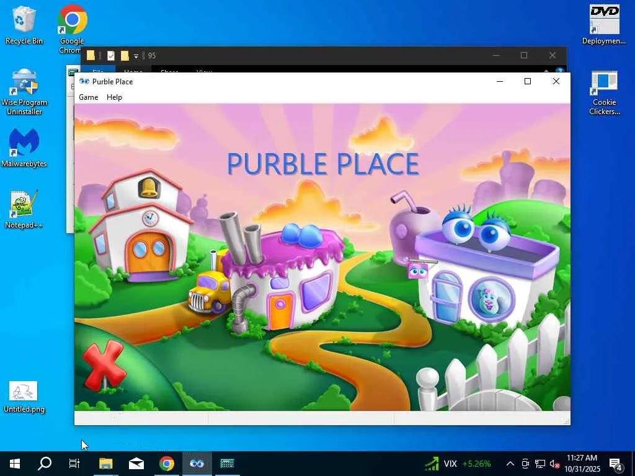Select the Untitled.png desktop file
This screenshot has height=476, width=635.
click(x=24, y=397)
